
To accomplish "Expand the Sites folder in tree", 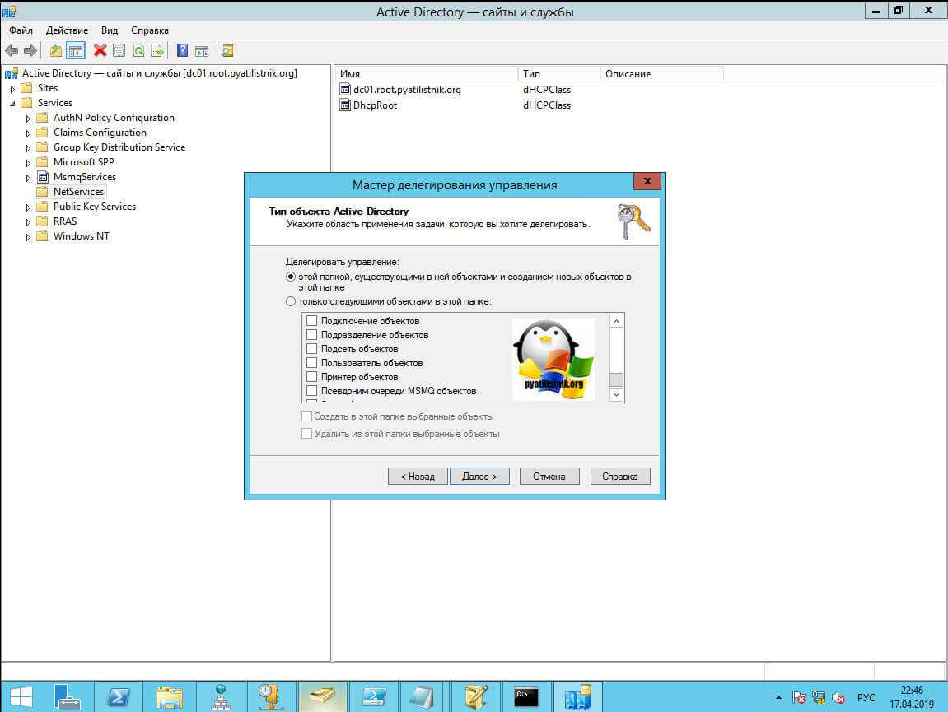I will click(12, 89).
